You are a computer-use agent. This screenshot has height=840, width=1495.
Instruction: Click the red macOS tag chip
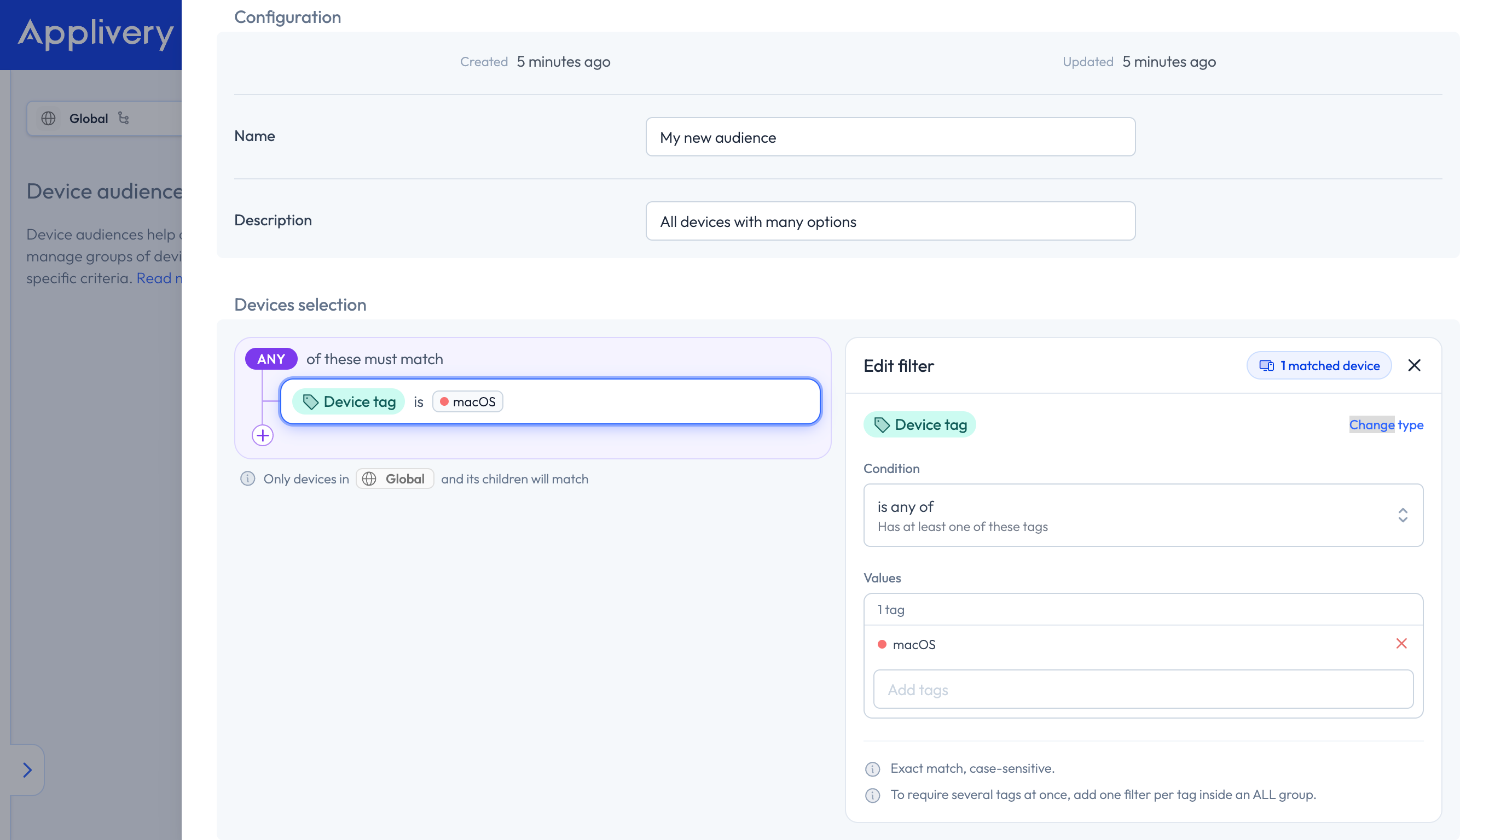(468, 401)
